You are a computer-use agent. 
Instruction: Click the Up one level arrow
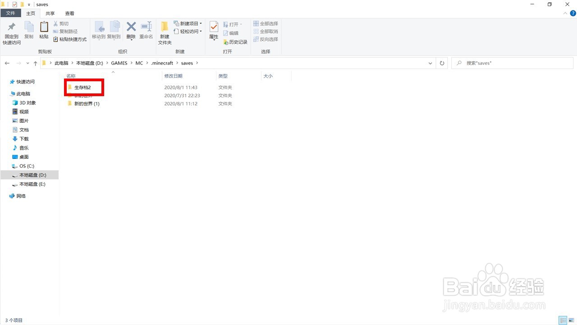tap(36, 63)
